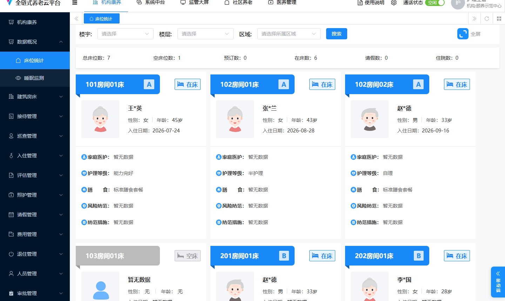Open the 楼层 dropdown
The width and height of the screenshot is (505, 301).
click(206, 34)
